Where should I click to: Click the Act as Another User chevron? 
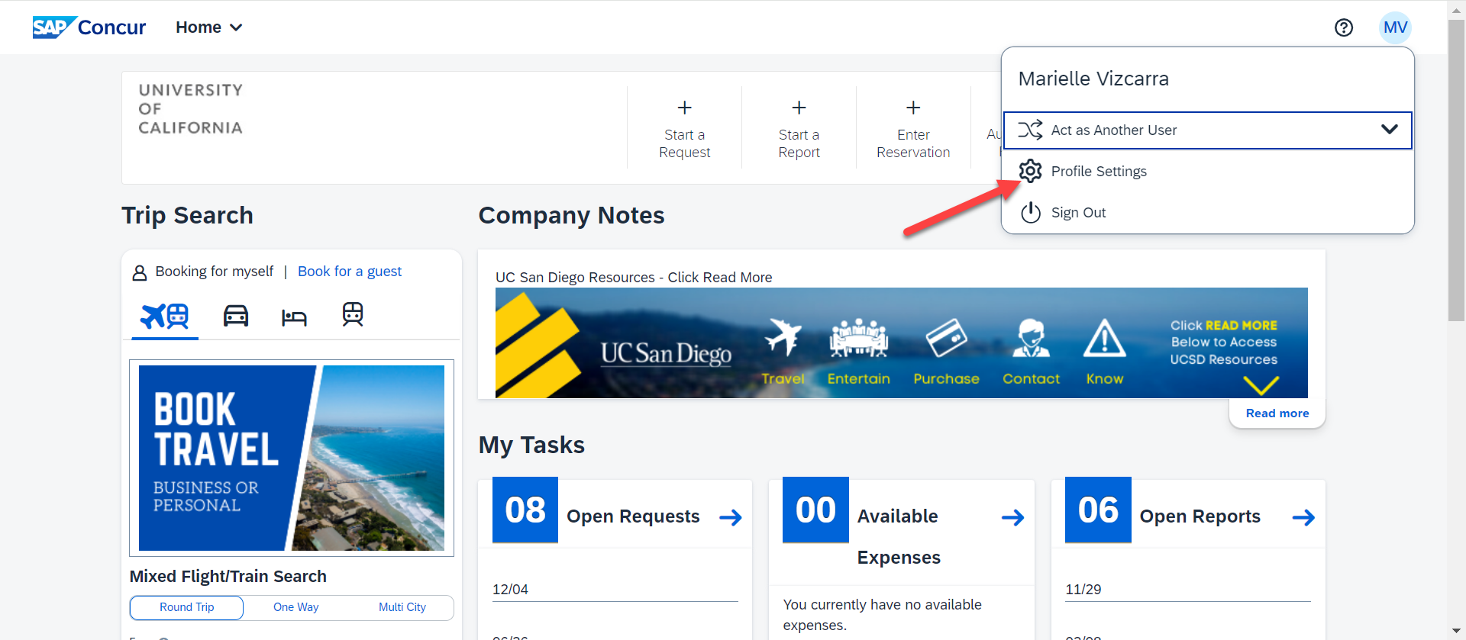pos(1390,130)
